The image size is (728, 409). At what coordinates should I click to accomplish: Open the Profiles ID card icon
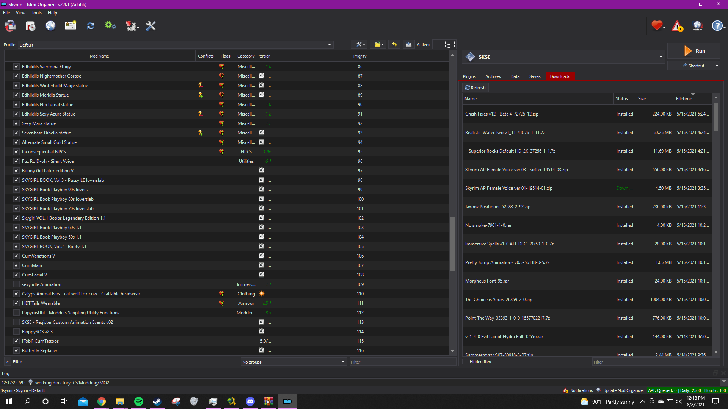point(71,26)
